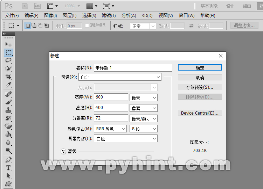Choose Subtract from selection mode

[x=40, y=26]
